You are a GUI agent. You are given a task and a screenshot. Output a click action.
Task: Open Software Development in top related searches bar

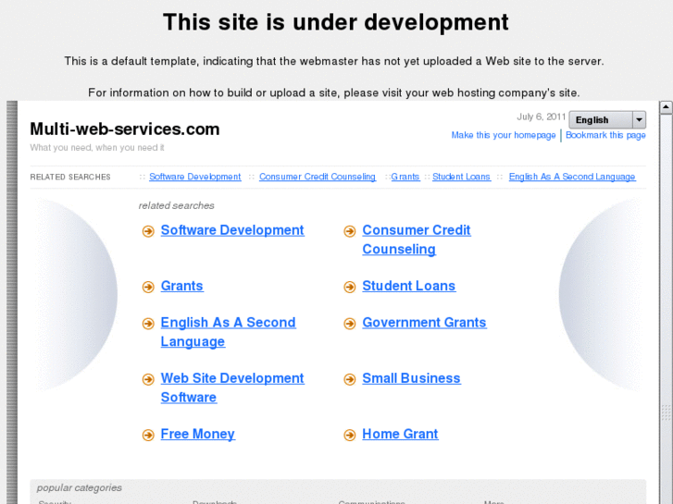[x=194, y=177]
